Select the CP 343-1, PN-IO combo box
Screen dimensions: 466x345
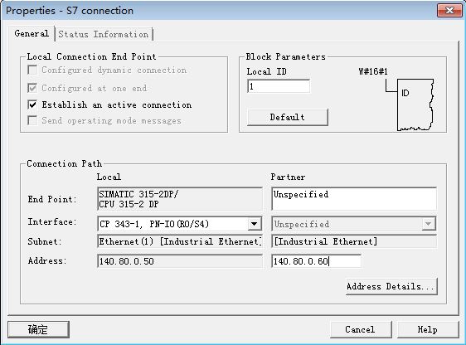(179, 224)
